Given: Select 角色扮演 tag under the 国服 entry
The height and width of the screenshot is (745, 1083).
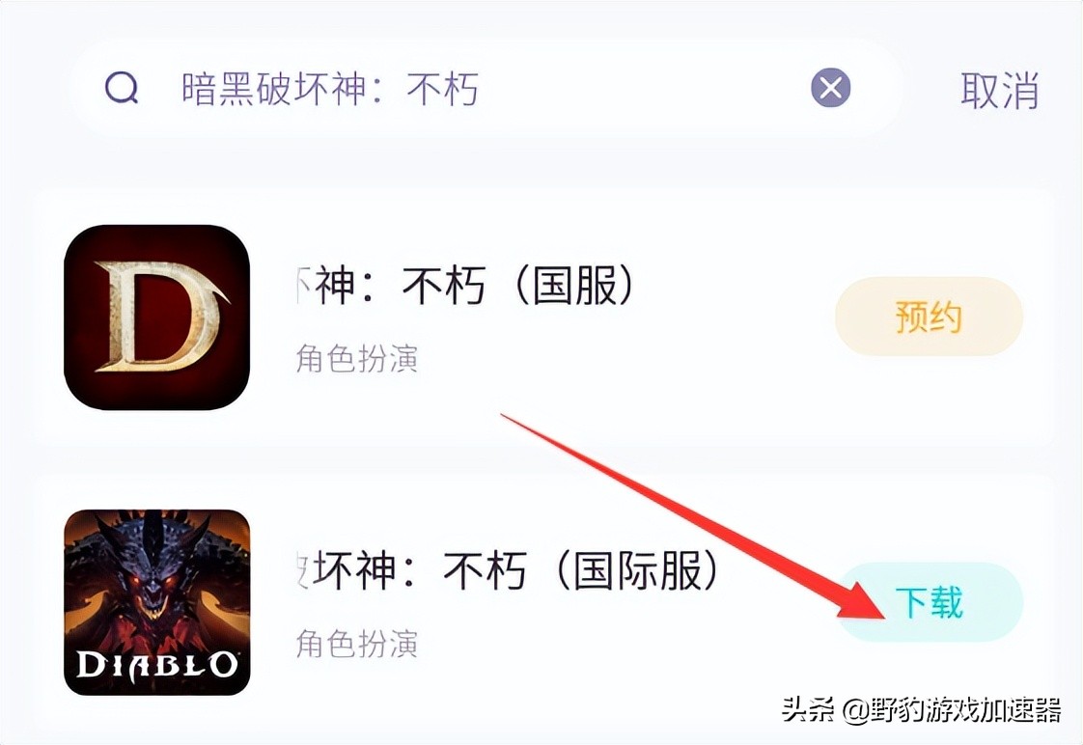Looking at the screenshot, I should [357, 359].
